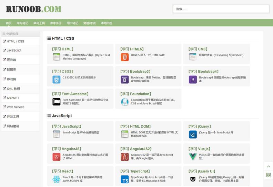
Task: Open 用户笔记 in the navigation bar
Action: (72, 23)
